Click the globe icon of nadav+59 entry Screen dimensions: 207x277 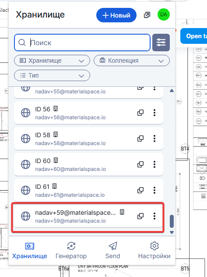coord(25,216)
